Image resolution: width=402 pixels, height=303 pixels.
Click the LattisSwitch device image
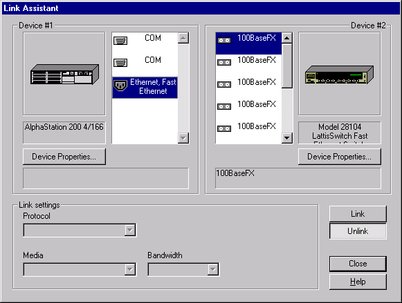tap(339, 75)
